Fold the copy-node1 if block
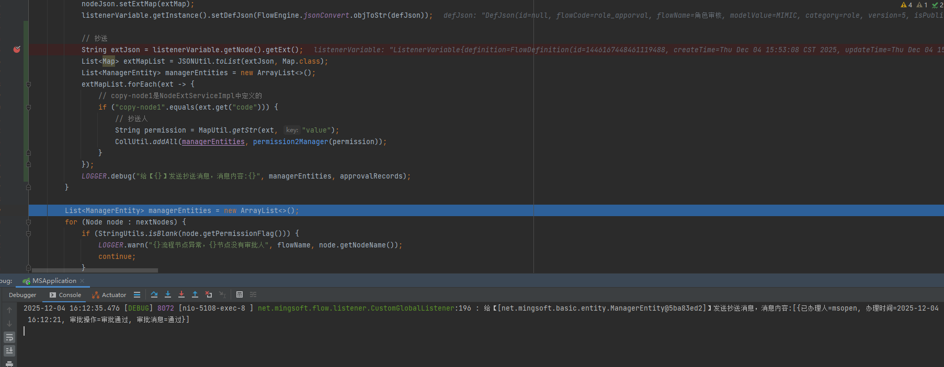Screen dimensions: 944x367 [29, 107]
